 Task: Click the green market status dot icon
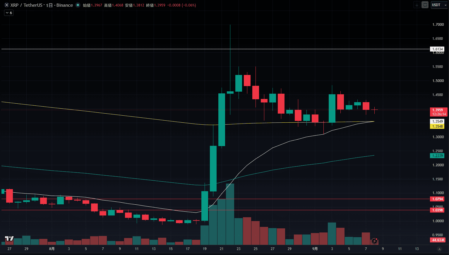coord(78,5)
